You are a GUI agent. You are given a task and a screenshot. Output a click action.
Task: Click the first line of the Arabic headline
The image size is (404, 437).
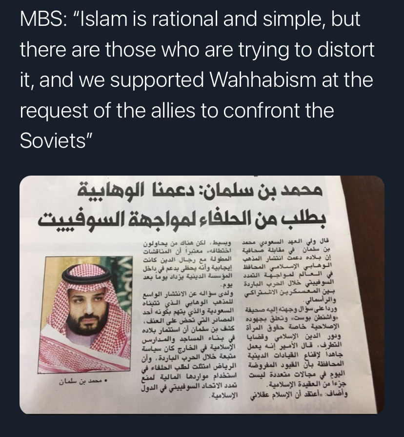click(x=200, y=190)
